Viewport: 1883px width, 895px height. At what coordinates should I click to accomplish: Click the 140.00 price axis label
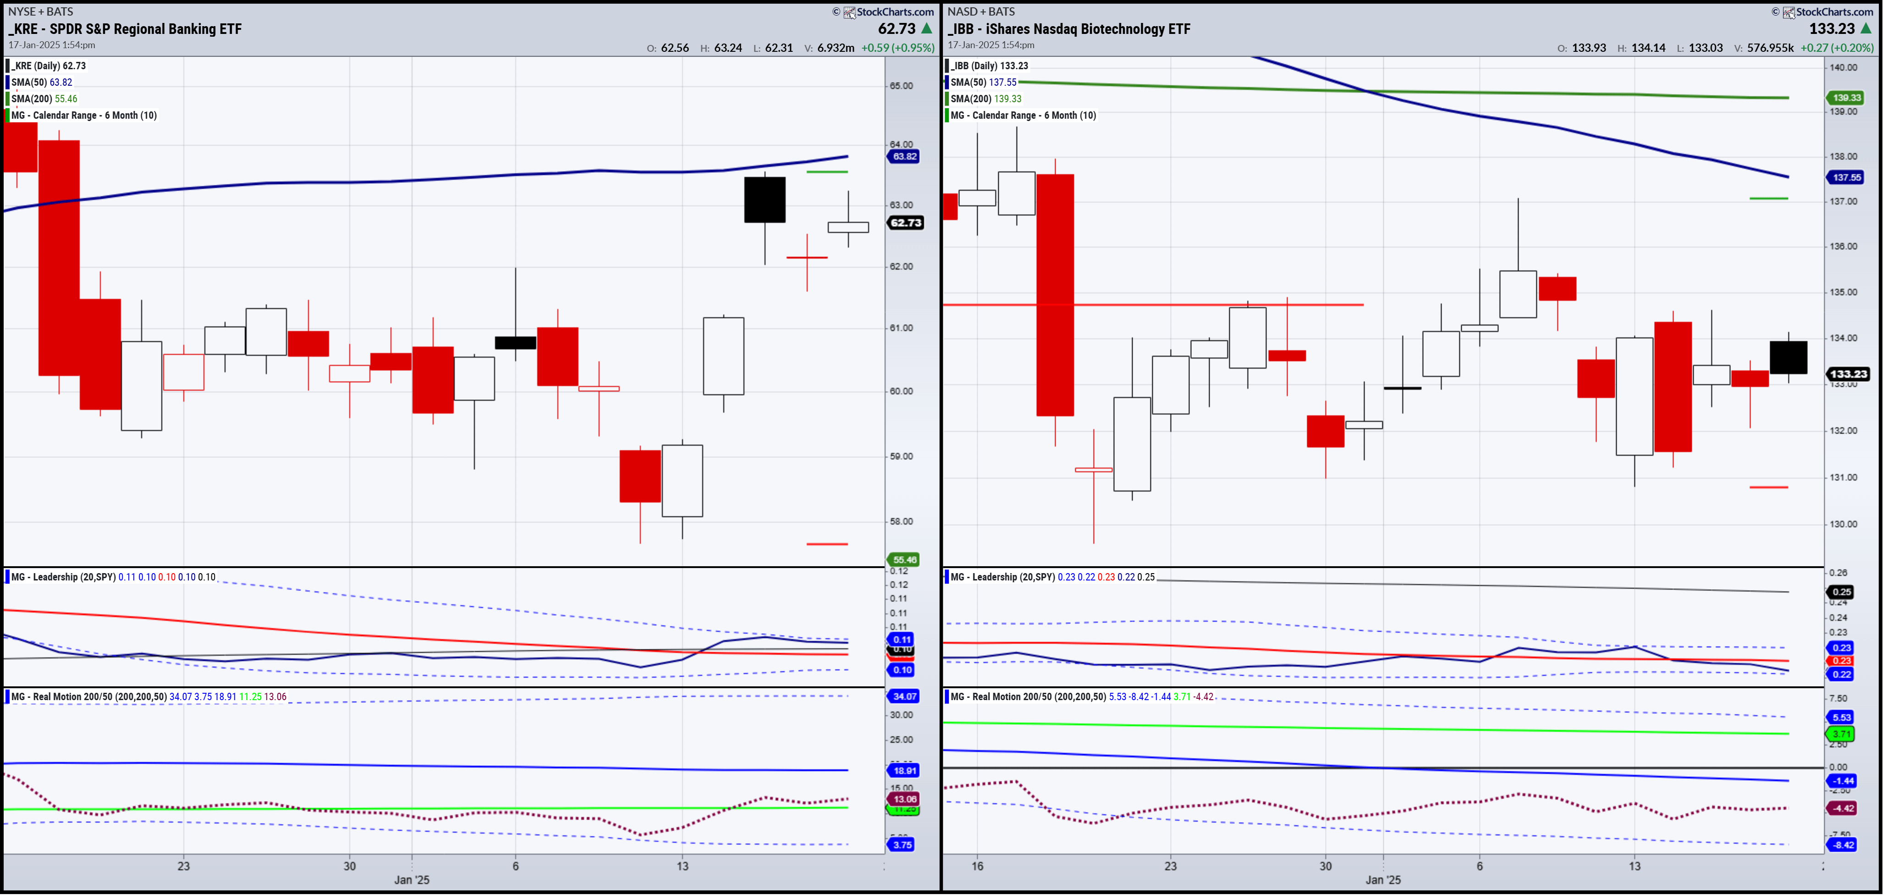(x=1844, y=67)
